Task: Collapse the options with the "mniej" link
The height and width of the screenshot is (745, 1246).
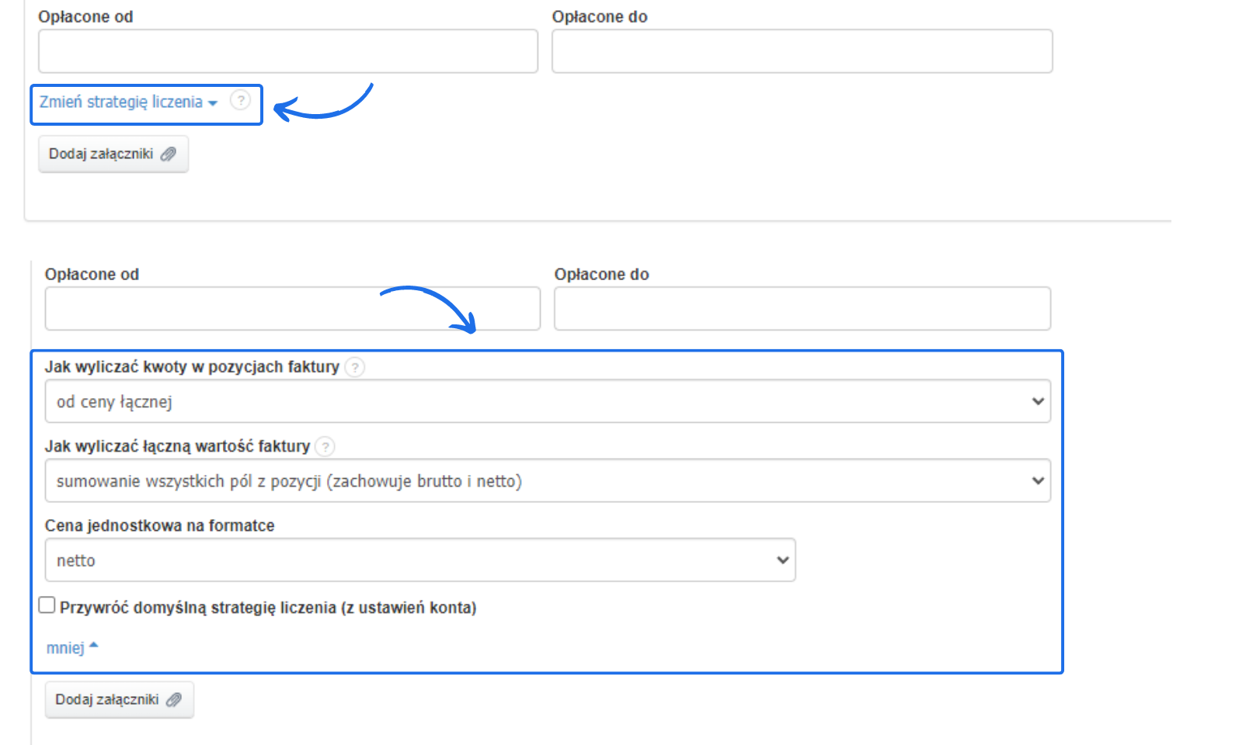Action: [65, 648]
